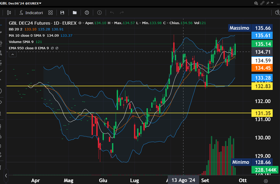Open help via question mark icon

(87, 13)
